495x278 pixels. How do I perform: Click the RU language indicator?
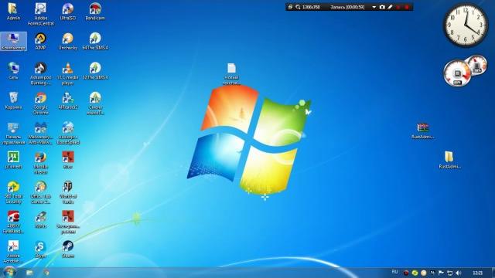click(x=394, y=272)
